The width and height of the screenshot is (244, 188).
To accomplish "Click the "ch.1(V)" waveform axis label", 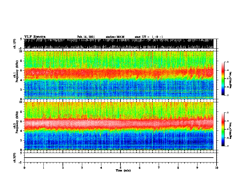I will (15, 44).
